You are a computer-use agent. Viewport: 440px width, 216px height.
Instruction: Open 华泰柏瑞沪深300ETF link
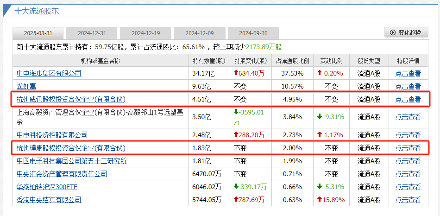pos(47,187)
